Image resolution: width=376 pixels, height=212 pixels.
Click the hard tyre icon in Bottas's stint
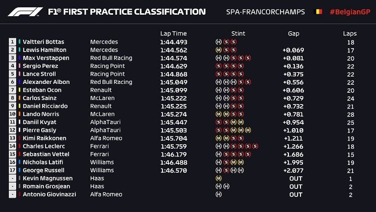(x=218, y=42)
